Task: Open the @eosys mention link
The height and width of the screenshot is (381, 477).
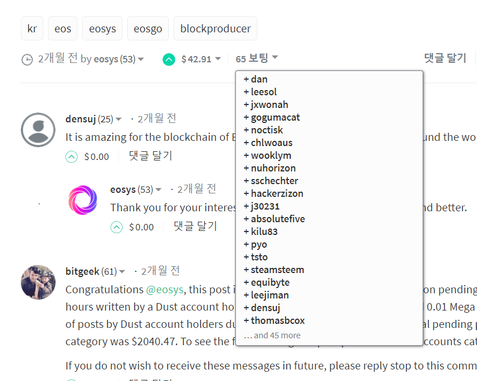Action: (x=165, y=289)
